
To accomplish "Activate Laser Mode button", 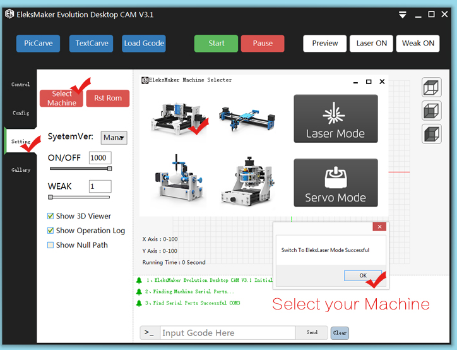I will tap(336, 119).
